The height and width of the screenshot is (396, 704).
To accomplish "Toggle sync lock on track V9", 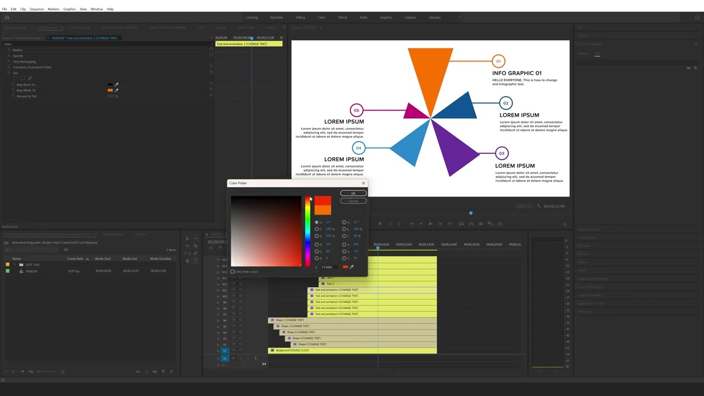I will pyautogui.click(x=234, y=302).
